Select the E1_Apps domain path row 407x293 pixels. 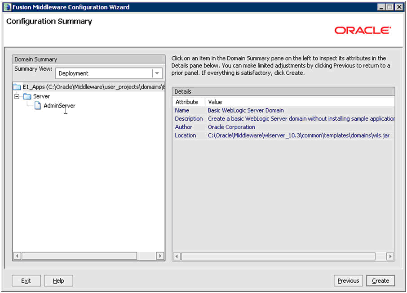(x=89, y=87)
